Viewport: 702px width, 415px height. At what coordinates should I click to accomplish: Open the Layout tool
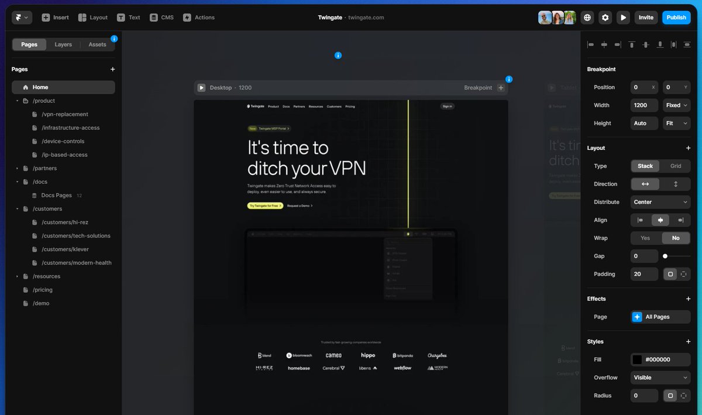[93, 18]
